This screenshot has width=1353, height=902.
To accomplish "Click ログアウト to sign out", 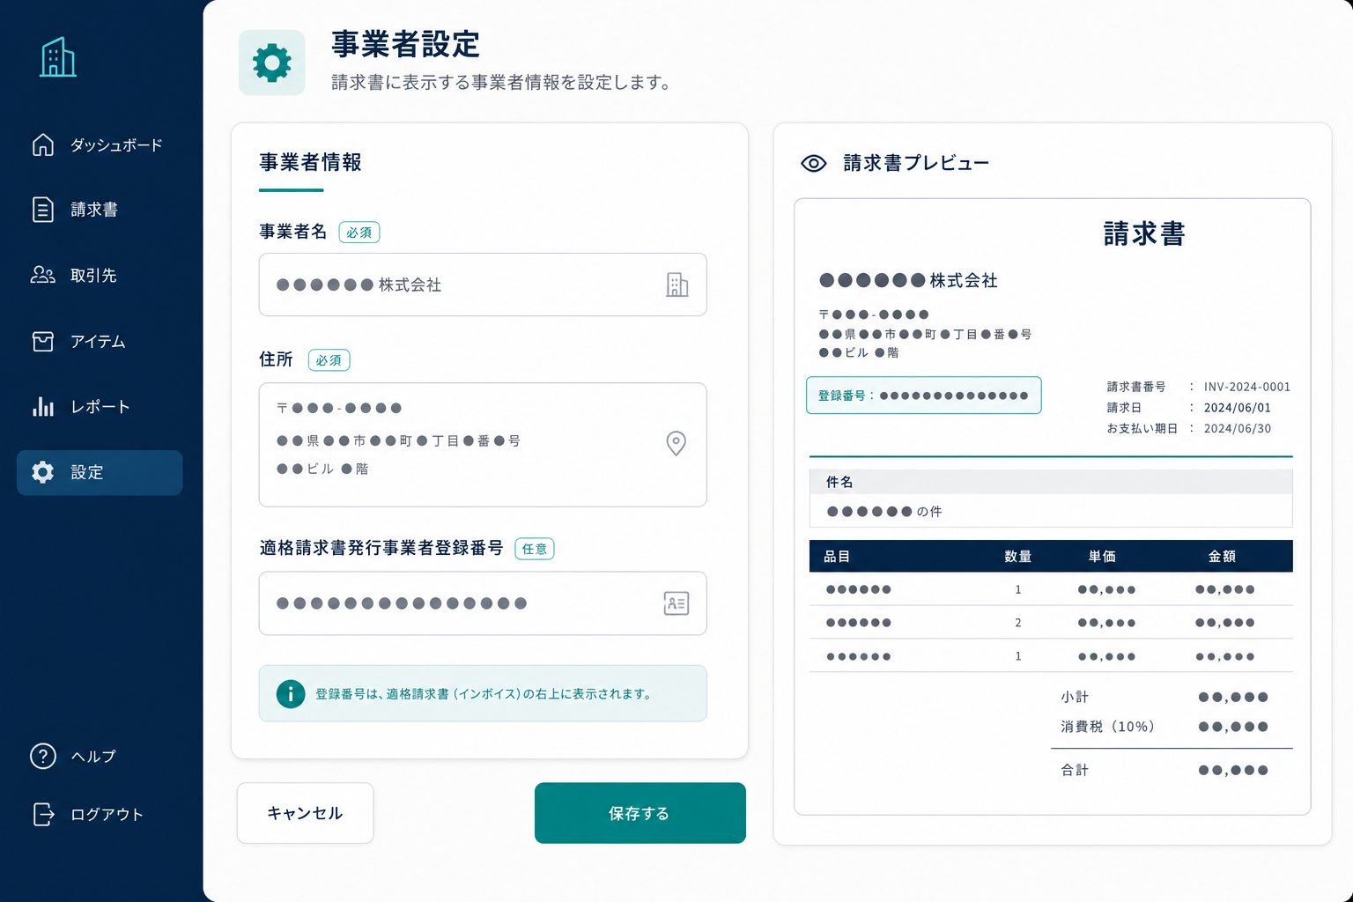I will 100,814.
